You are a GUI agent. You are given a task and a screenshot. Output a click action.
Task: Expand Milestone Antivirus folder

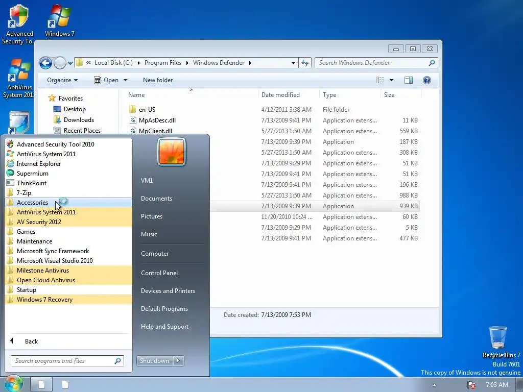coord(68,270)
